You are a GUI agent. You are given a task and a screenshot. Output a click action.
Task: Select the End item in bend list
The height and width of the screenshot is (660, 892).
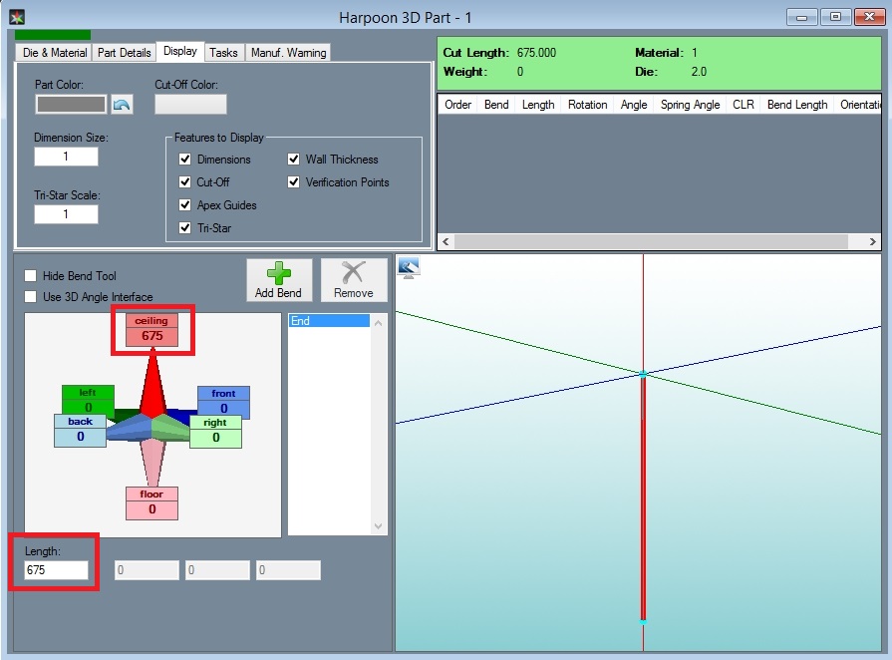329,321
